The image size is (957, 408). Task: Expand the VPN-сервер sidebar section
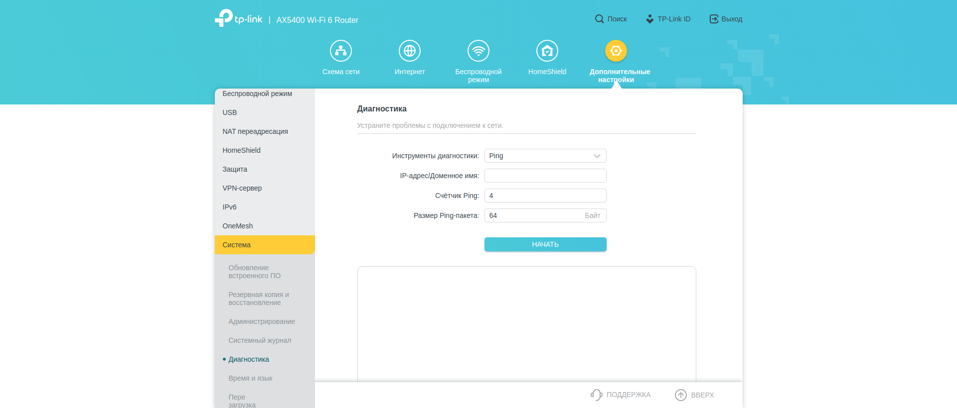pyautogui.click(x=242, y=188)
